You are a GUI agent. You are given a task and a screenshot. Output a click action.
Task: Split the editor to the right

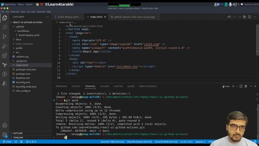point(249,17)
